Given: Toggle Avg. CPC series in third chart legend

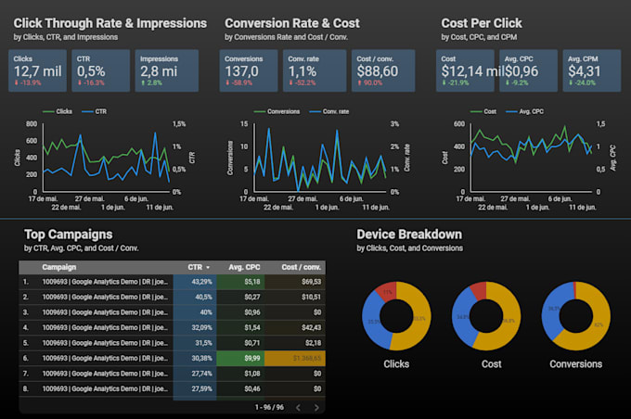Looking at the screenshot, I should pyautogui.click(x=525, y=111).
